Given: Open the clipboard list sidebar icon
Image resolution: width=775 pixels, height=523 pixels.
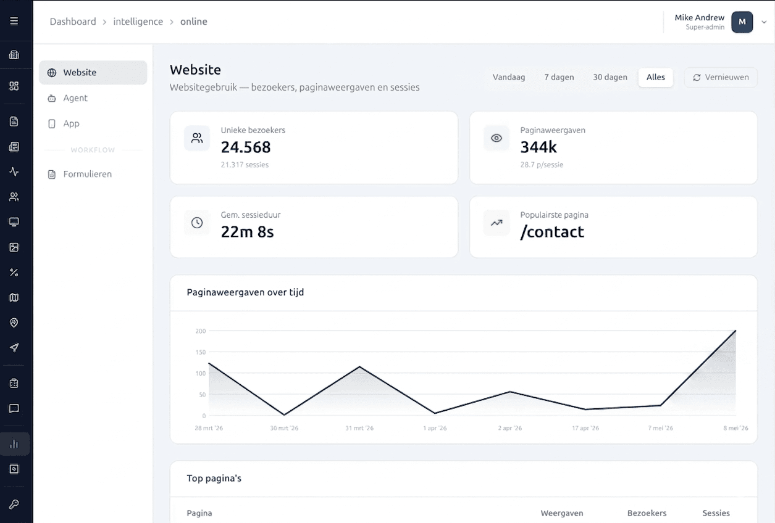Looking at the screenshot, I should coord(14,383).
